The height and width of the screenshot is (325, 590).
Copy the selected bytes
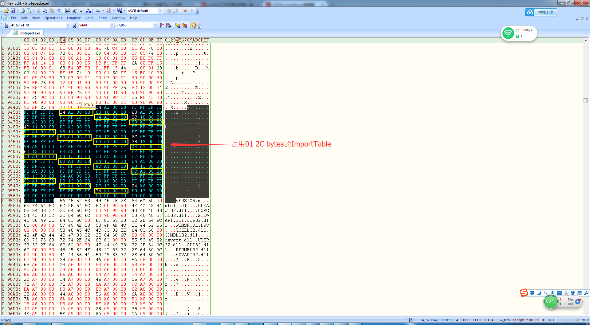tap(45, 11)
